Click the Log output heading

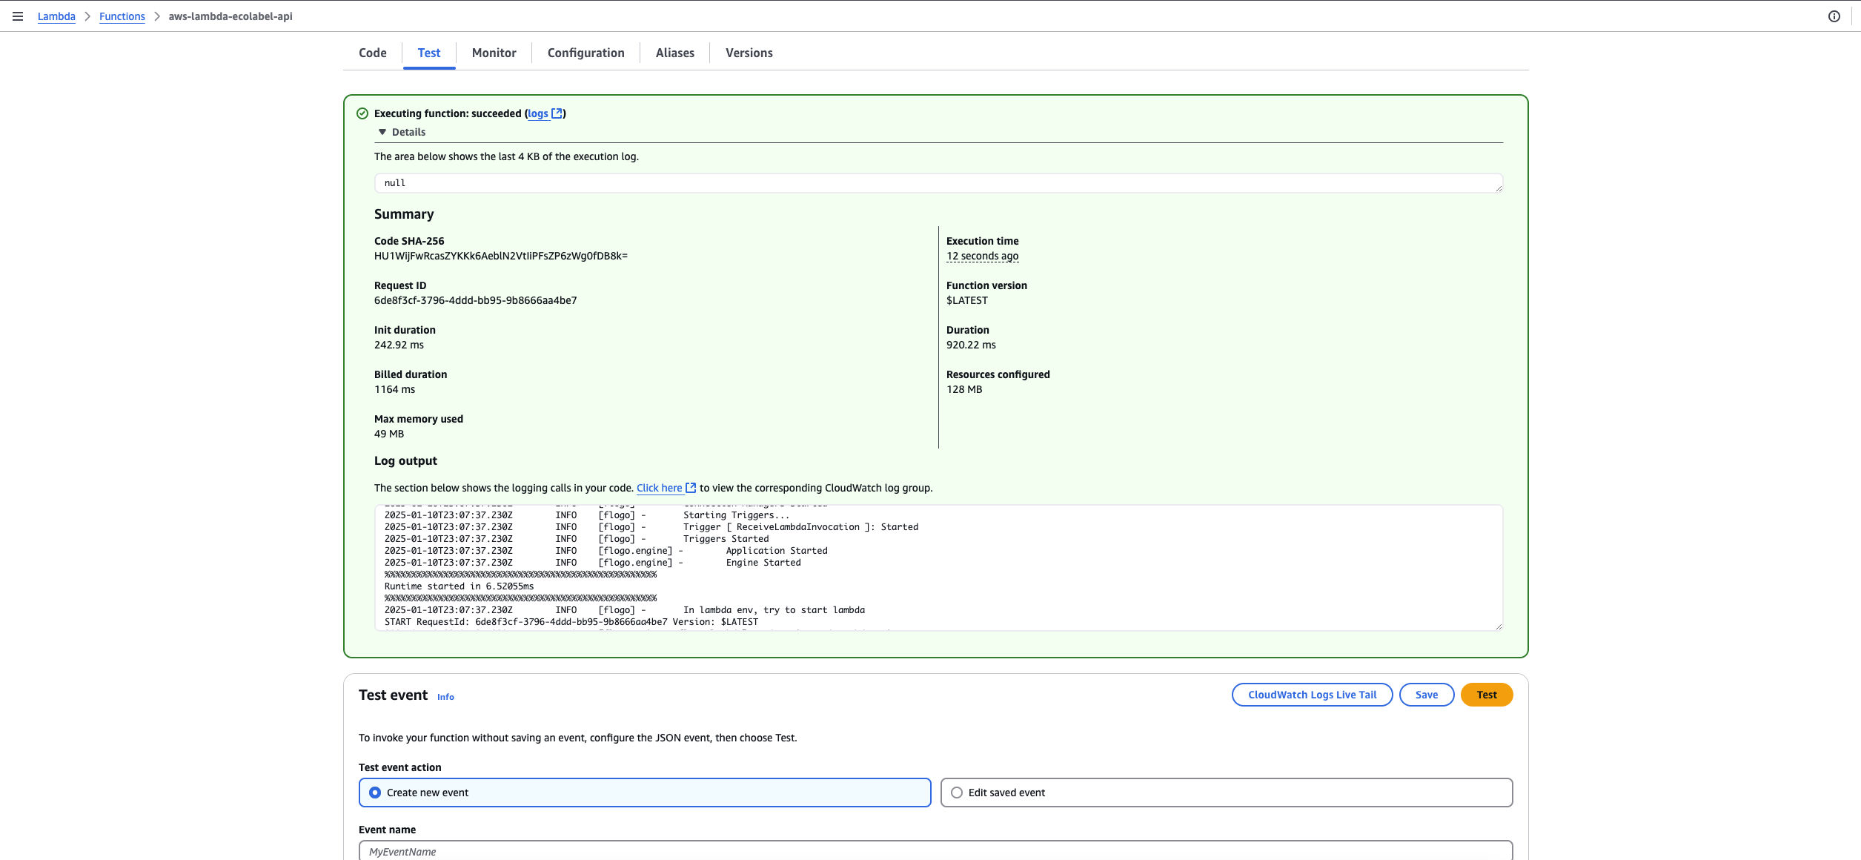tap(405, 461)
